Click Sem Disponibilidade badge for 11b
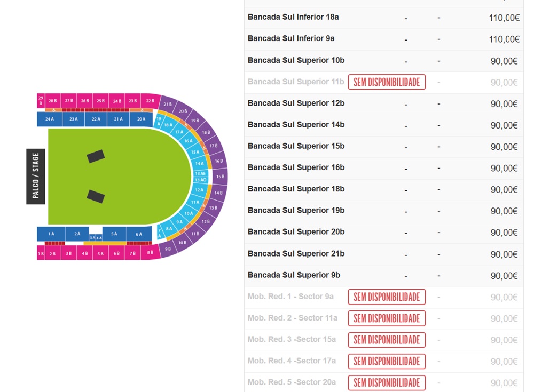The height and width of the screenshot is (392, 534). (387, 82)
